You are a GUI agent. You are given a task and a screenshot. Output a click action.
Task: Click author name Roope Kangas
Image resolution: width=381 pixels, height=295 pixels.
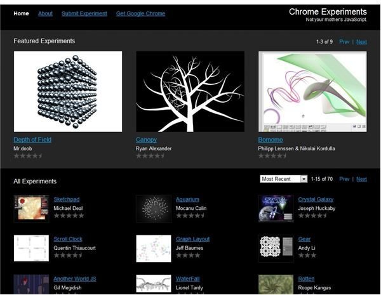pos(314,288)
